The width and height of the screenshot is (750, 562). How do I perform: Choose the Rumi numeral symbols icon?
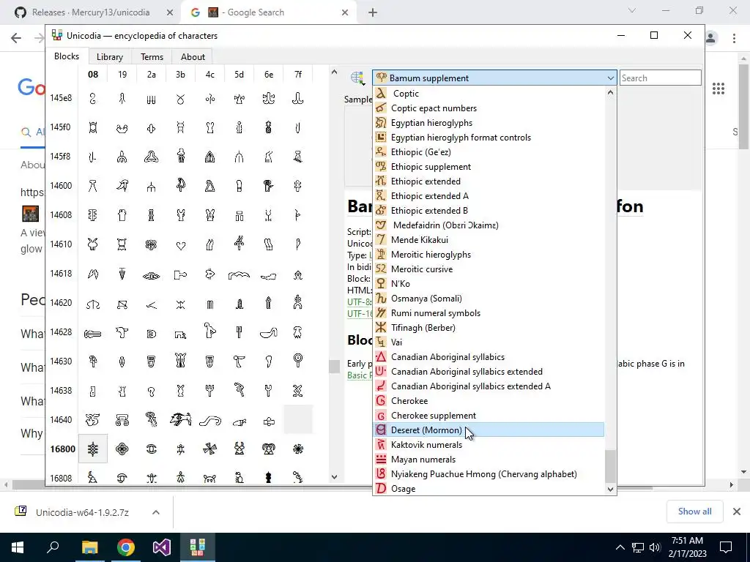pyautogui.click(x=381, y=313)
